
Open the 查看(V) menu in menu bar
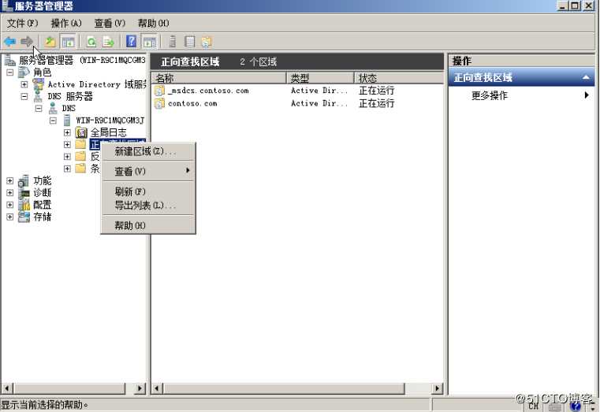coord(110,24)
